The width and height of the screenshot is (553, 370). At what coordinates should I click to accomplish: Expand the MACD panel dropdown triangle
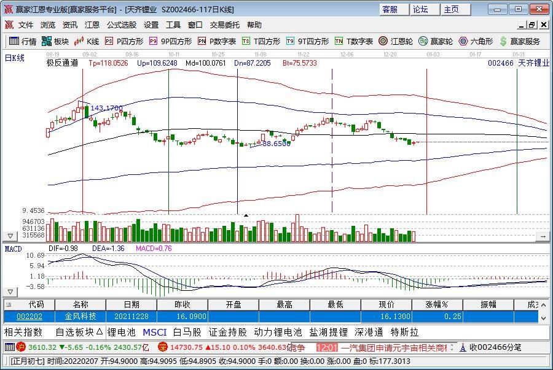tap(10, 292)
